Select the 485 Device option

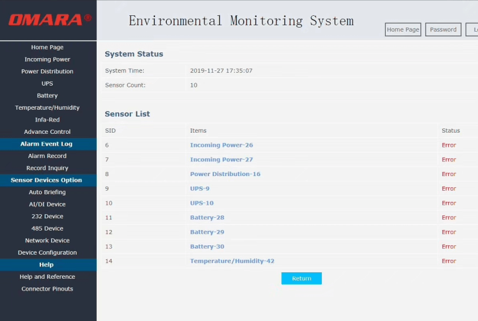point(48,228)
